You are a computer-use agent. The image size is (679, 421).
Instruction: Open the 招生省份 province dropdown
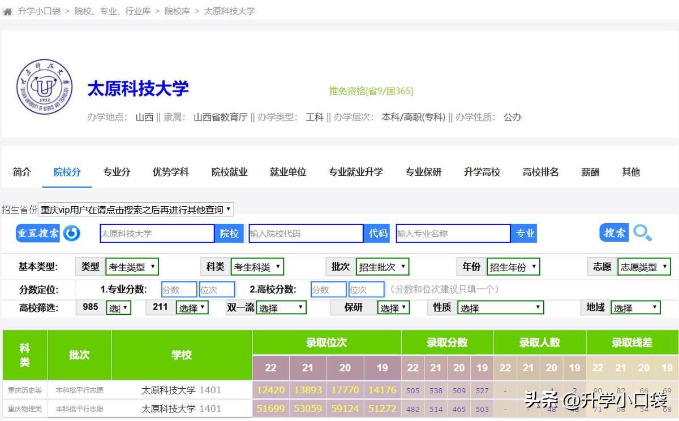tap(136, 210)
